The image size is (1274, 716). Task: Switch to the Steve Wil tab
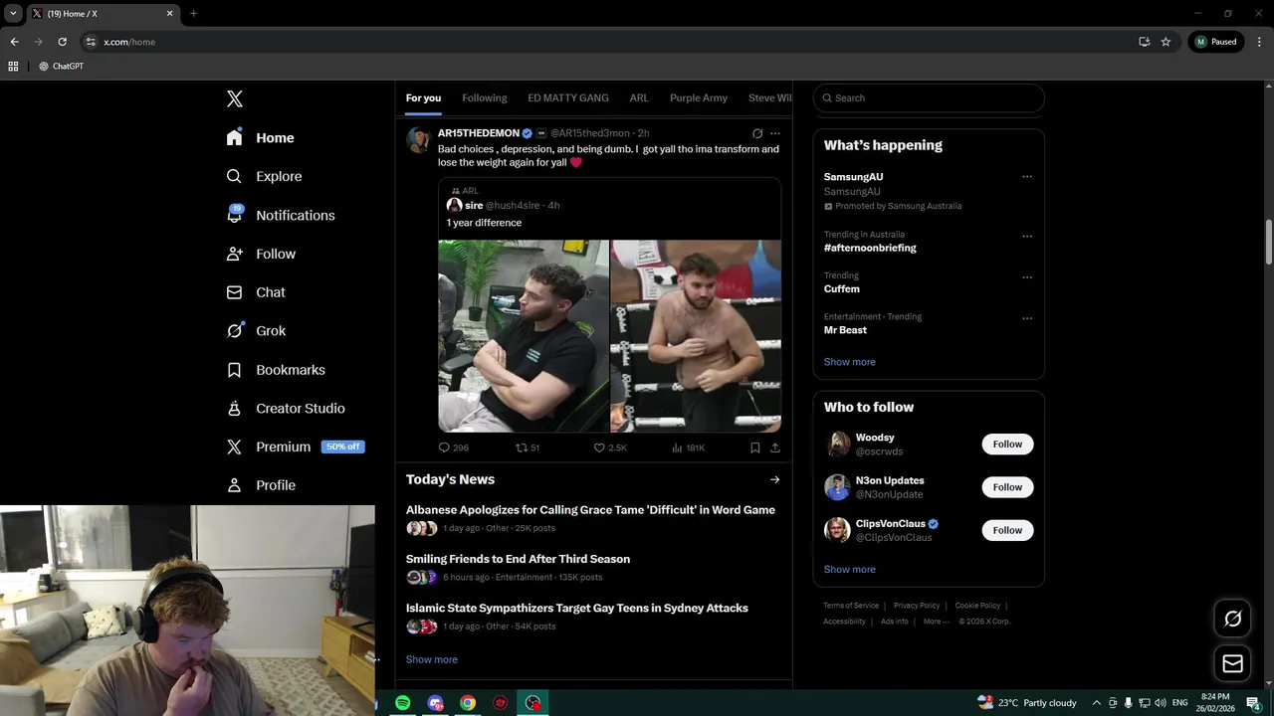click(769, 97)
